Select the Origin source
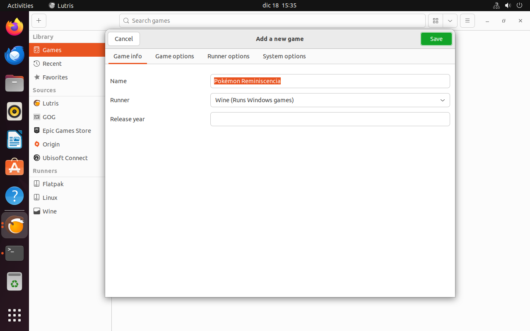Screen dimensions: 530x331 [x=67, y=144]
